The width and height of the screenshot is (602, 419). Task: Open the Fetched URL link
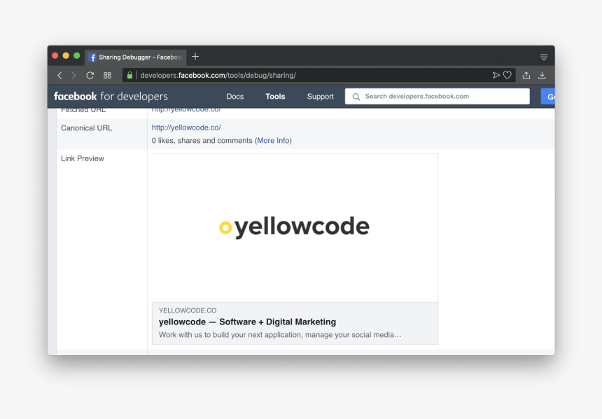(x=186, y=110)
